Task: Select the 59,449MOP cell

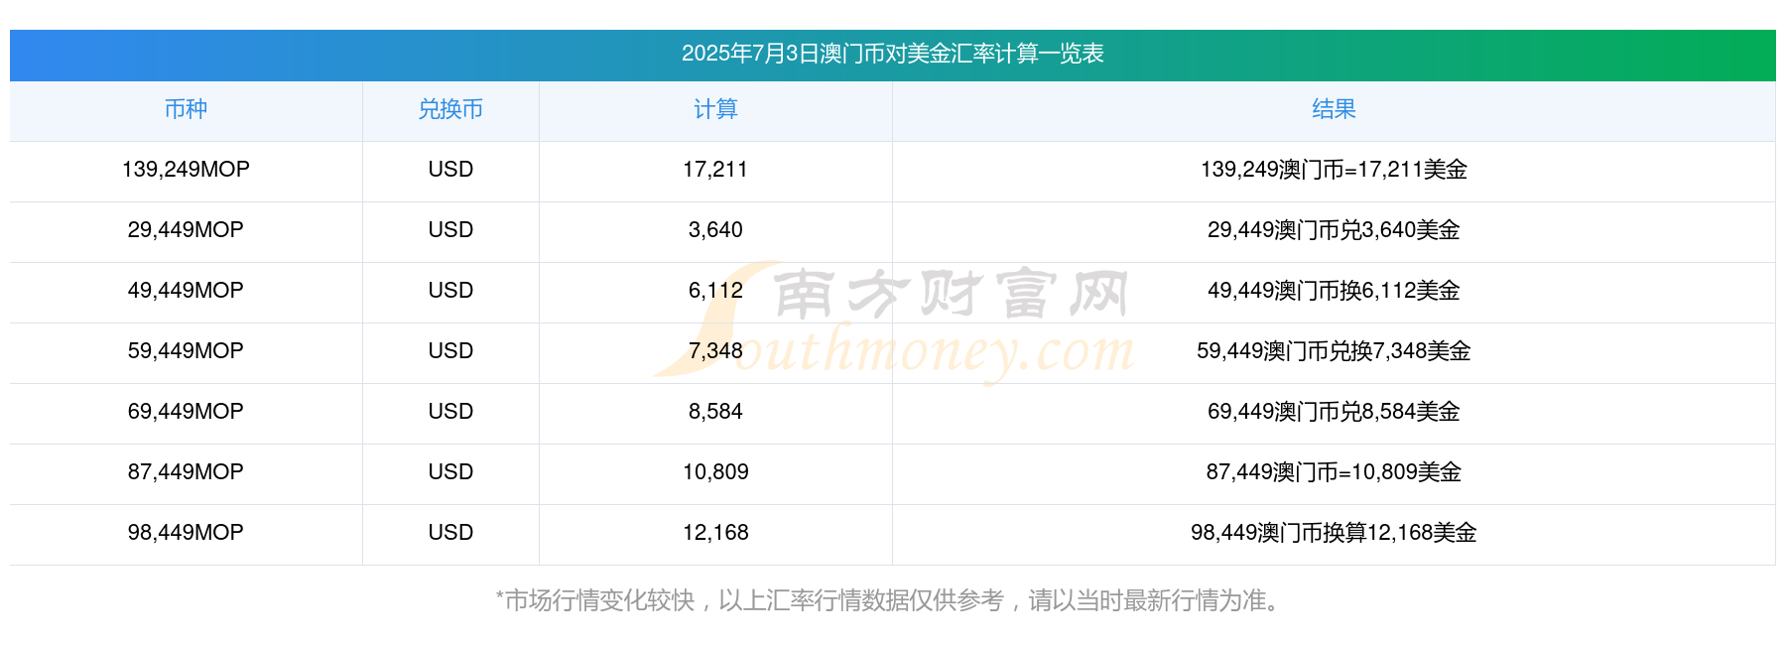Action: click(x=186, y=351)
